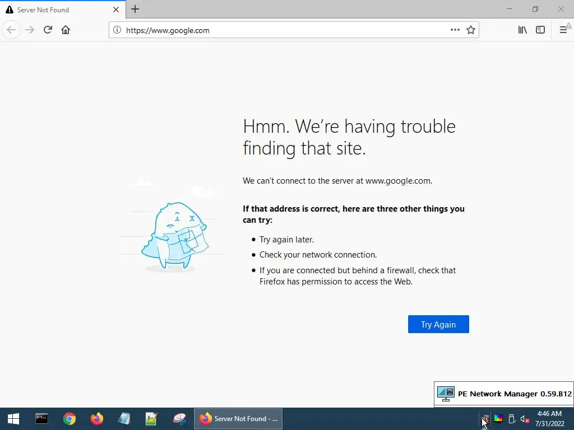Open the USB safely remove tray icon
This screenshot has height=430, width=574.
(x=512, y=419)
